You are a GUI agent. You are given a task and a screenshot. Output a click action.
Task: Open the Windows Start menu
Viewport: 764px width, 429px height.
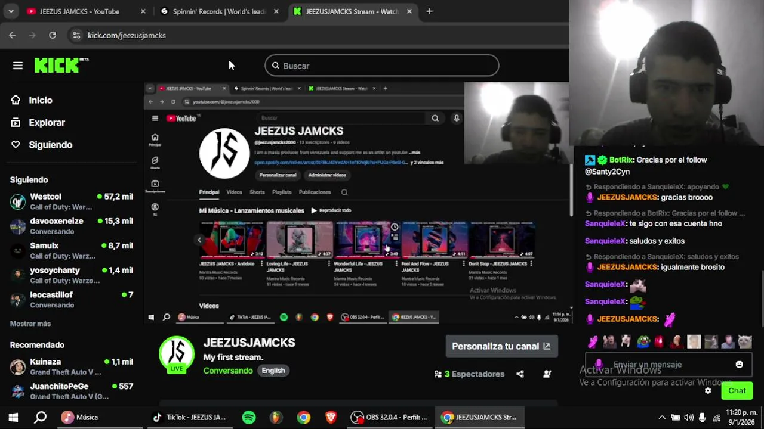pyautogui.click(x=13, y=417)
